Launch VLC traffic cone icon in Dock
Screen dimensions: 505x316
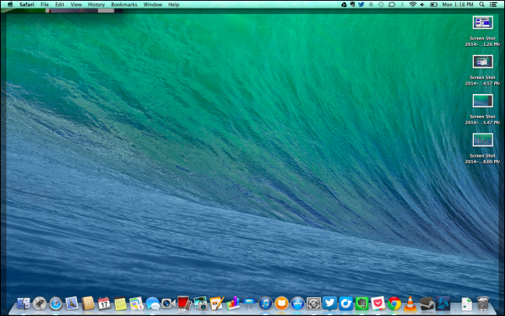[410, 304]
